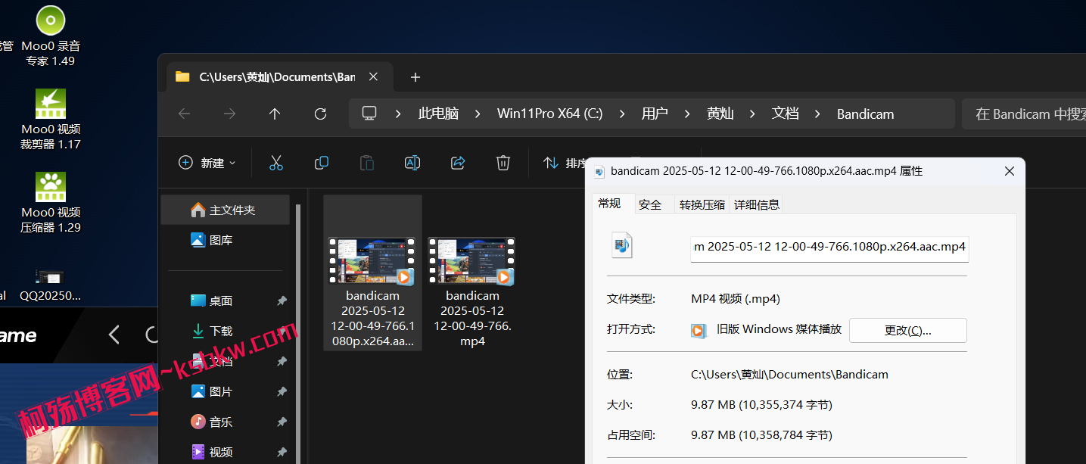The height and width of the screenshot is (464, 1086).
Task: Click 此电脑 in the address breadcrumb
Action: 438,114
